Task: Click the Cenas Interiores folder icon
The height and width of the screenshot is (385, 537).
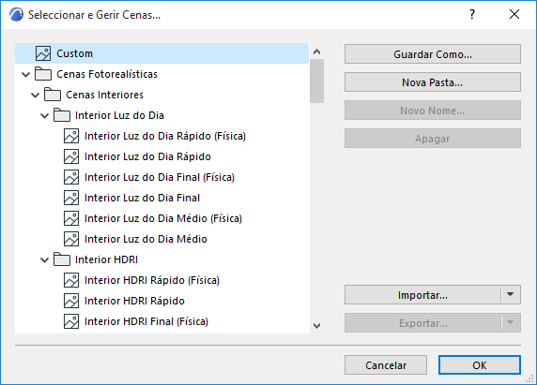Action: pos(53,95)
